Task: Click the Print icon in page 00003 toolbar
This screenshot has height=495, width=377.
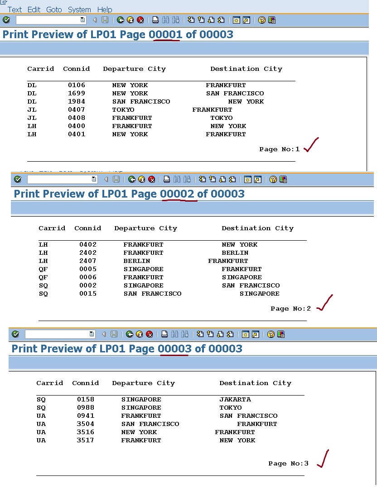Action: [x=164, y=334]
